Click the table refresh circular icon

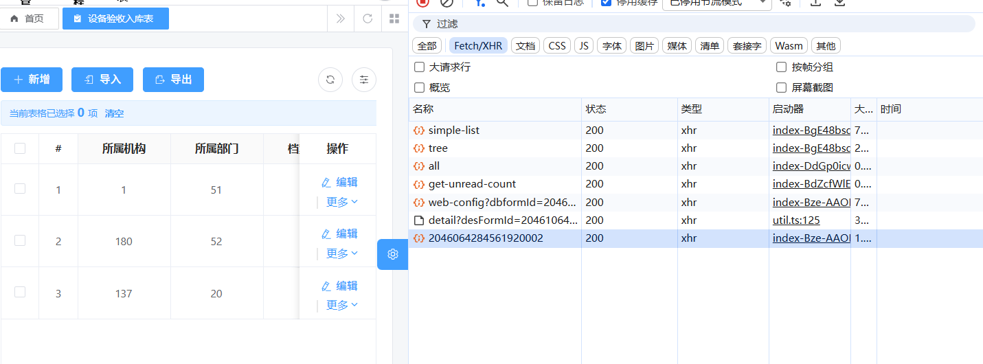pyautogui.click(x=330, y=80)
